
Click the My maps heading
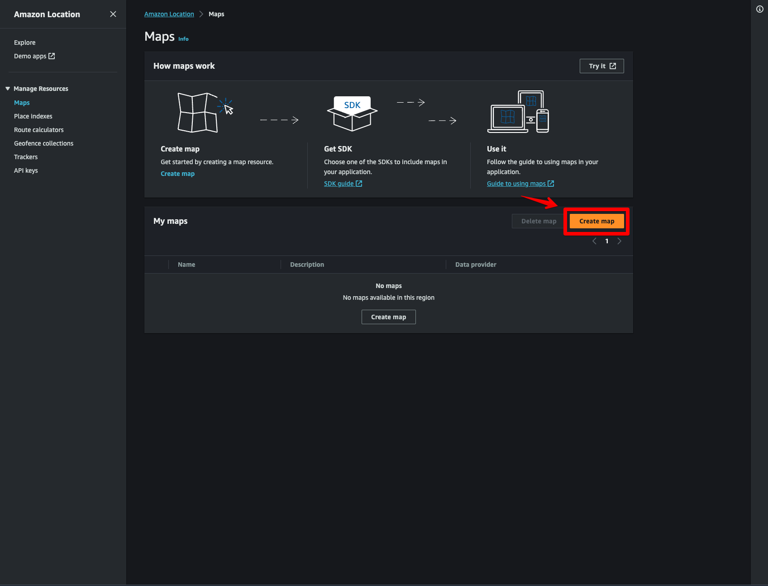[170, 221]
